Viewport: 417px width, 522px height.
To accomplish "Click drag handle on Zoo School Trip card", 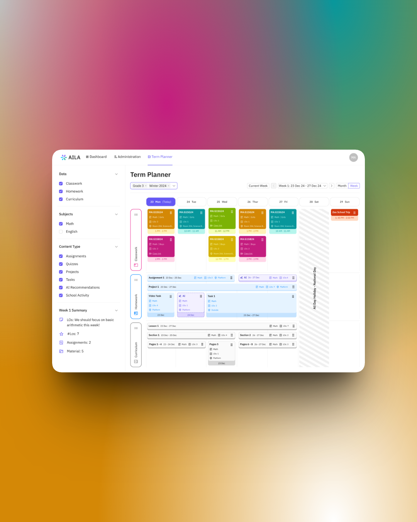I will (354, 213).
